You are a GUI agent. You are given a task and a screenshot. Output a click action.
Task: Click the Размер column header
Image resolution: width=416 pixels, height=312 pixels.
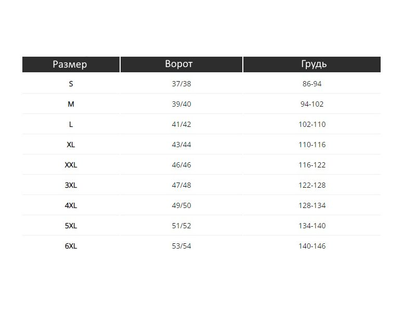(71, 64)
